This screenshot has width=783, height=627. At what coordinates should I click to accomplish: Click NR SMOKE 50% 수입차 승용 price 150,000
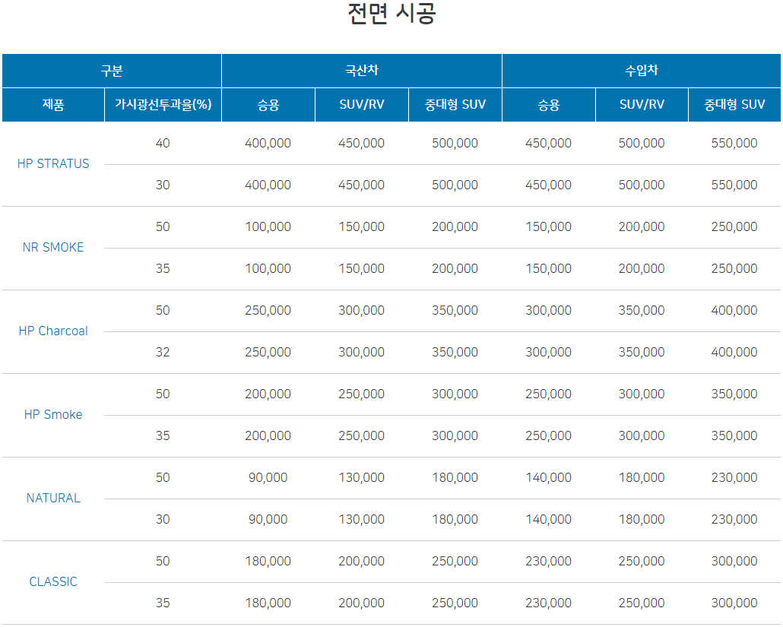(548, 226)
